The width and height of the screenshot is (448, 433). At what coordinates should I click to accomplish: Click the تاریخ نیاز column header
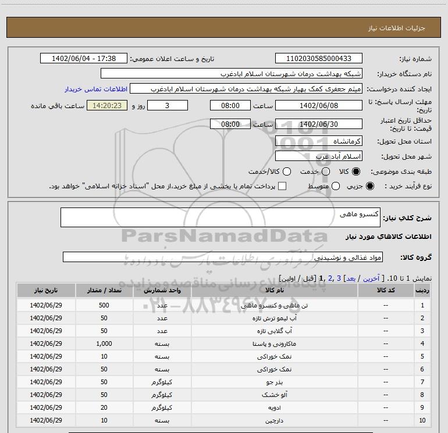46,290
